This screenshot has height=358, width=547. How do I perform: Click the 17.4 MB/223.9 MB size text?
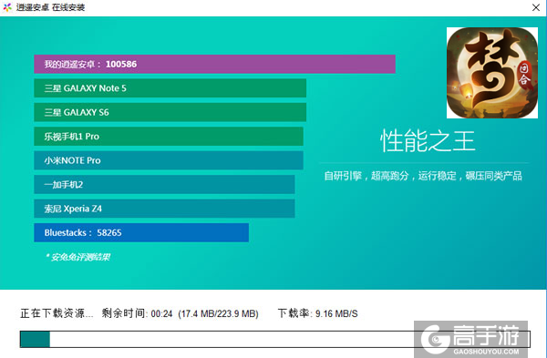click(x=219, y=313)
